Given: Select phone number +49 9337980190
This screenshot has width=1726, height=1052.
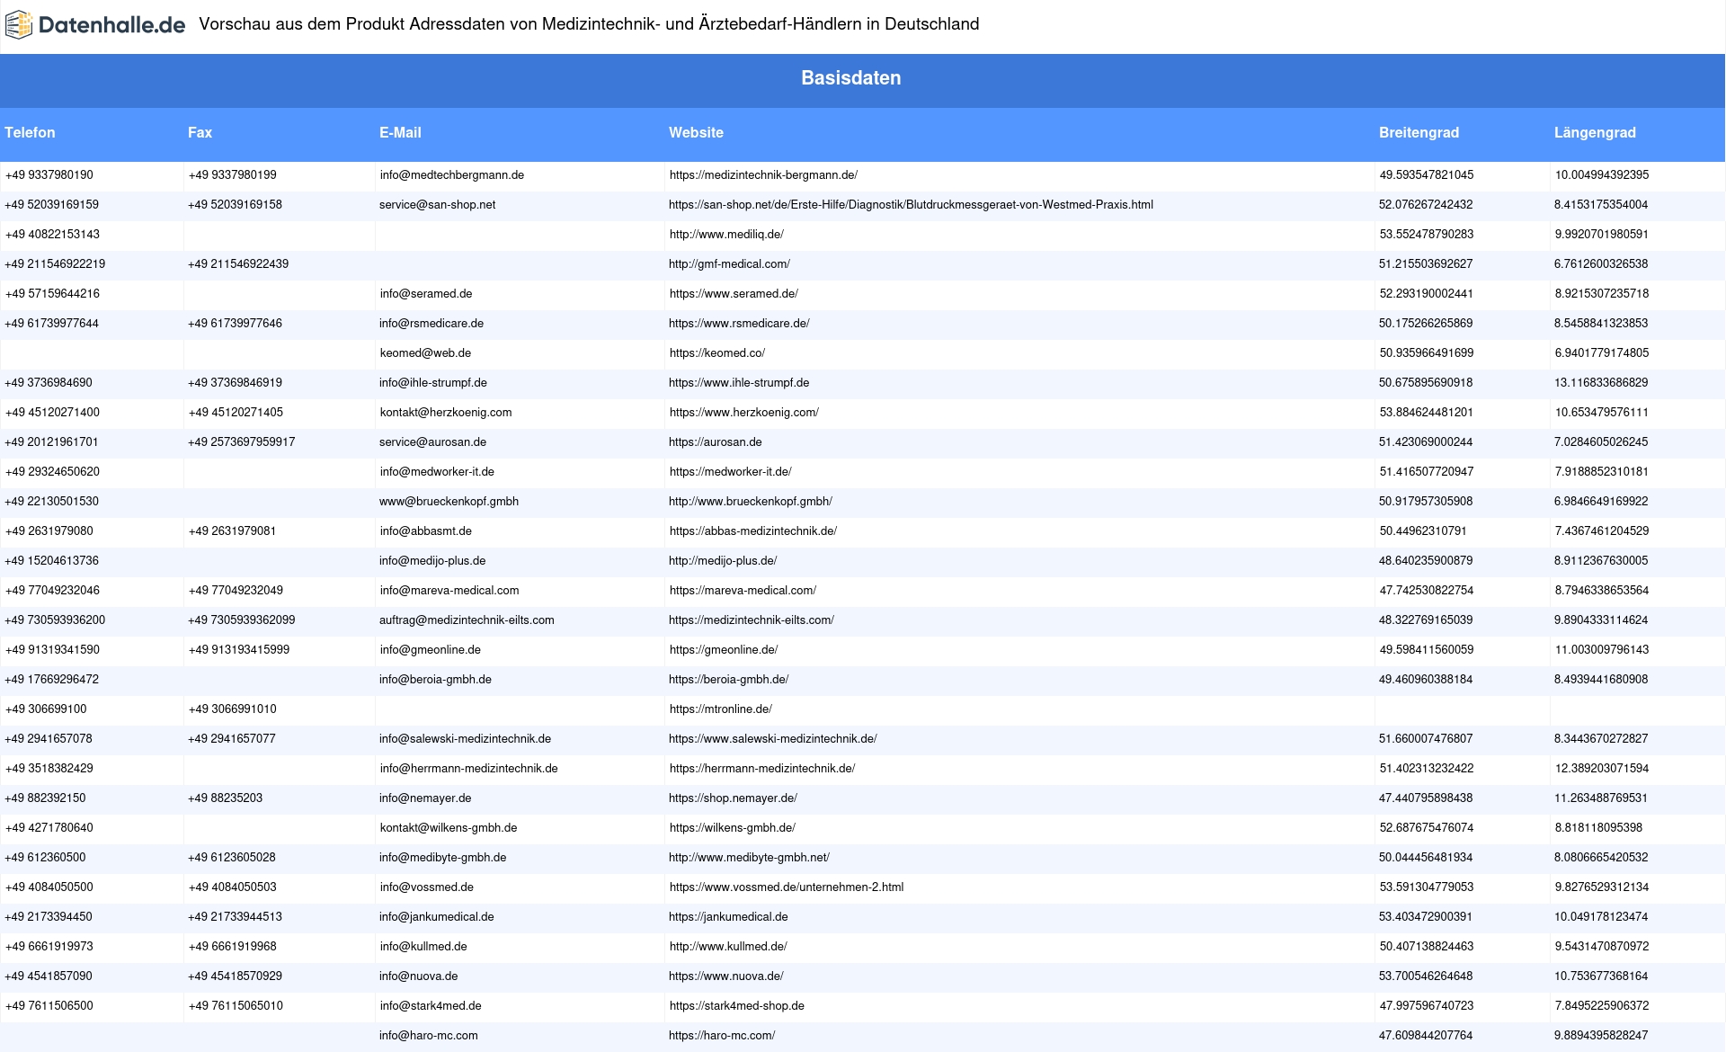Looking at the screenshot, I should click(x=49, y=175).
